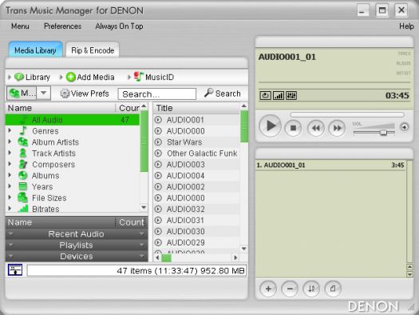Click into the Search input field
The width and height of the screenshot is (419, 315).
[157, 94]
